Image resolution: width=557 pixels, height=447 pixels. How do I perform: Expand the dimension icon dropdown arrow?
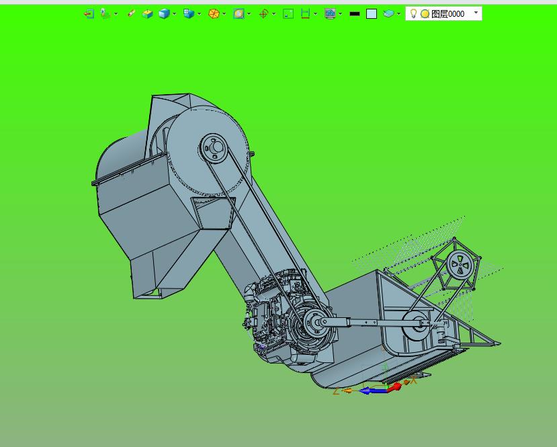point(315,14)
